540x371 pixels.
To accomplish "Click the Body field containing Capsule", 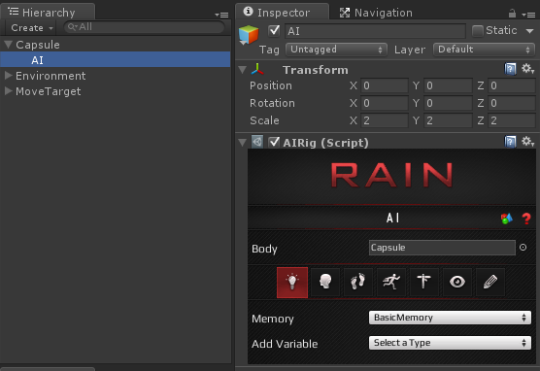I will pos(442,248).
